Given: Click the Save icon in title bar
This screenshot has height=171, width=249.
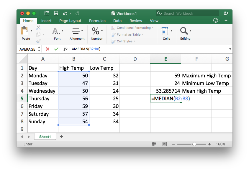Looking at the screenshot, I should [56, 13].
